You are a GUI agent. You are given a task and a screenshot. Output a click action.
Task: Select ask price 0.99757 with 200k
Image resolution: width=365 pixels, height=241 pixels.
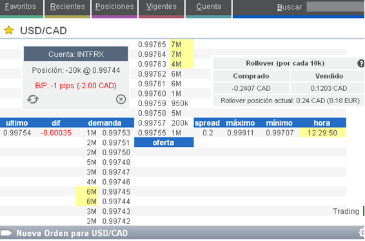coord(152,123)
